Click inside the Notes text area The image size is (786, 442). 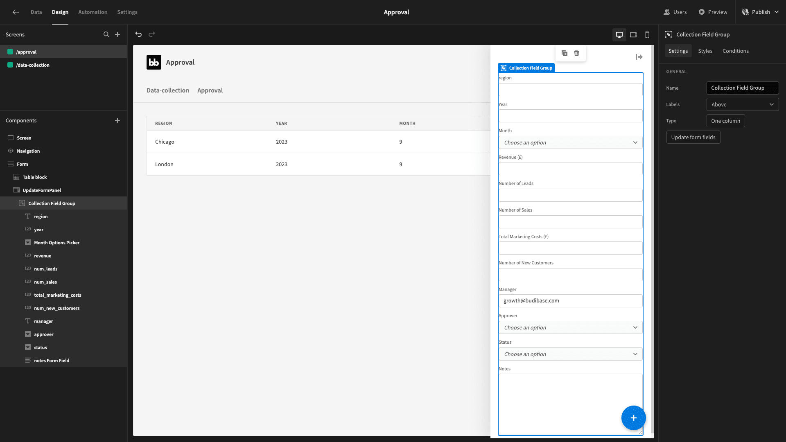coord(570,404)
